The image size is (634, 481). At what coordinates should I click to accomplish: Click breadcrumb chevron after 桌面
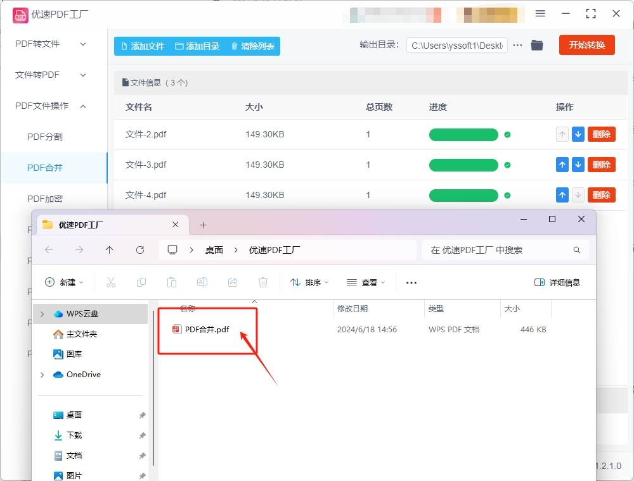pyautogui.click(x=236, y=250)
